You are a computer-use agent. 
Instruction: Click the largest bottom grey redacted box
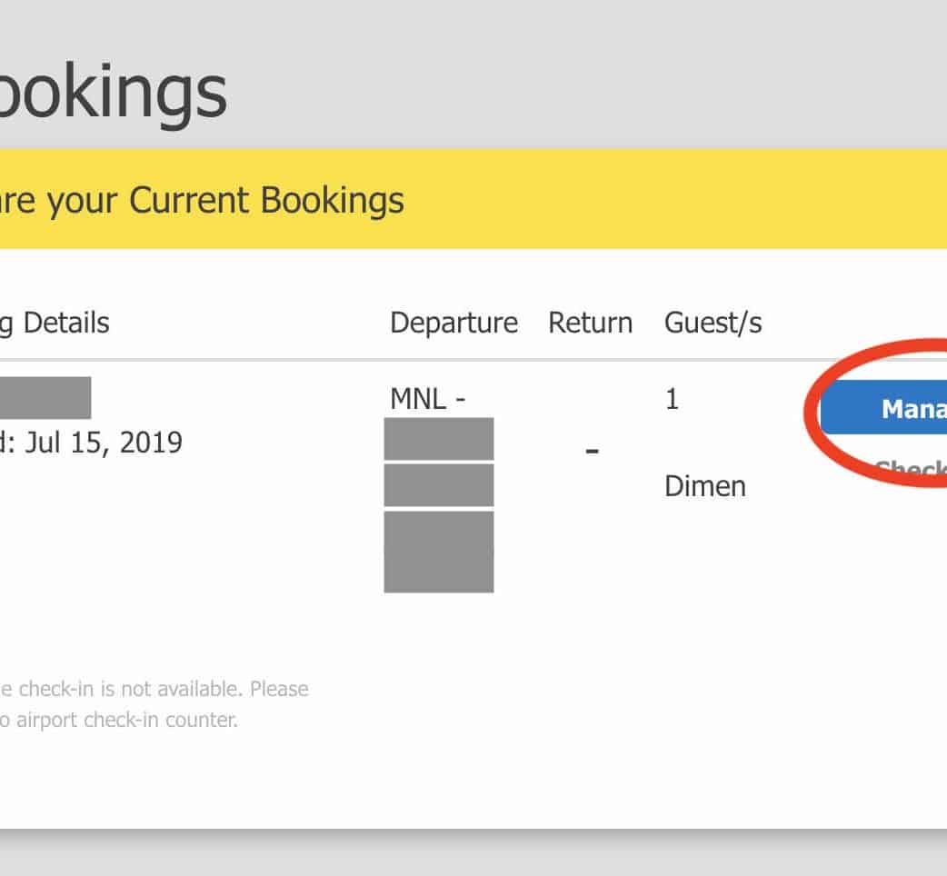(439, 552)
